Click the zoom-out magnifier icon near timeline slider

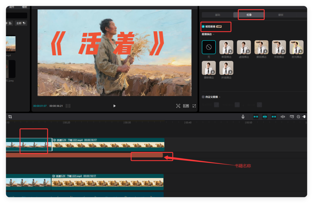coord(298,116)
